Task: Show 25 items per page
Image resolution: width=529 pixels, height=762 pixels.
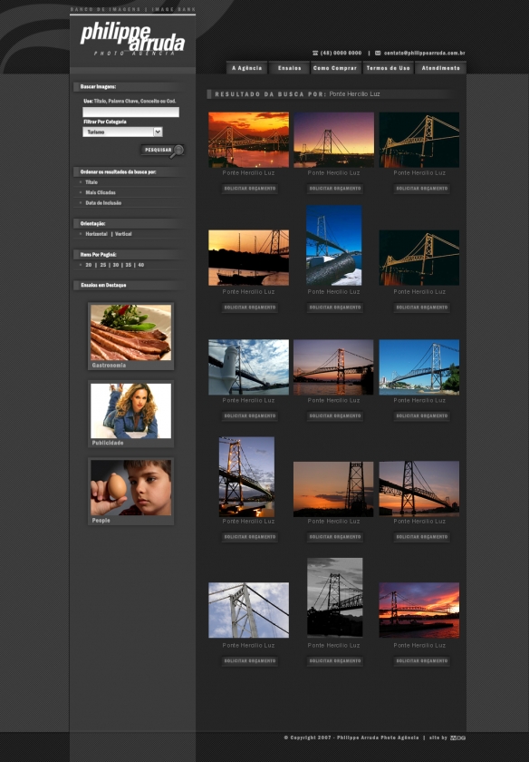Action: (103, 265)
